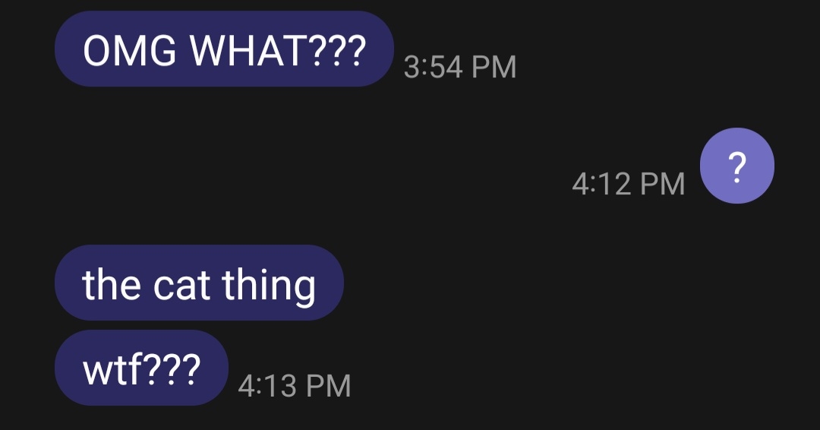Select the word "the" in the cat message
820x430 pixels.
pos(112,284)
